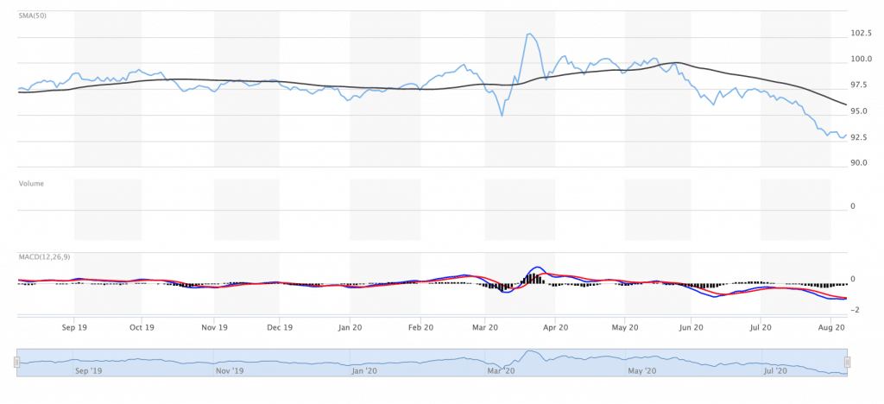
Task: Click the Mar '20 label in the navigator
Action: point(501,370)
